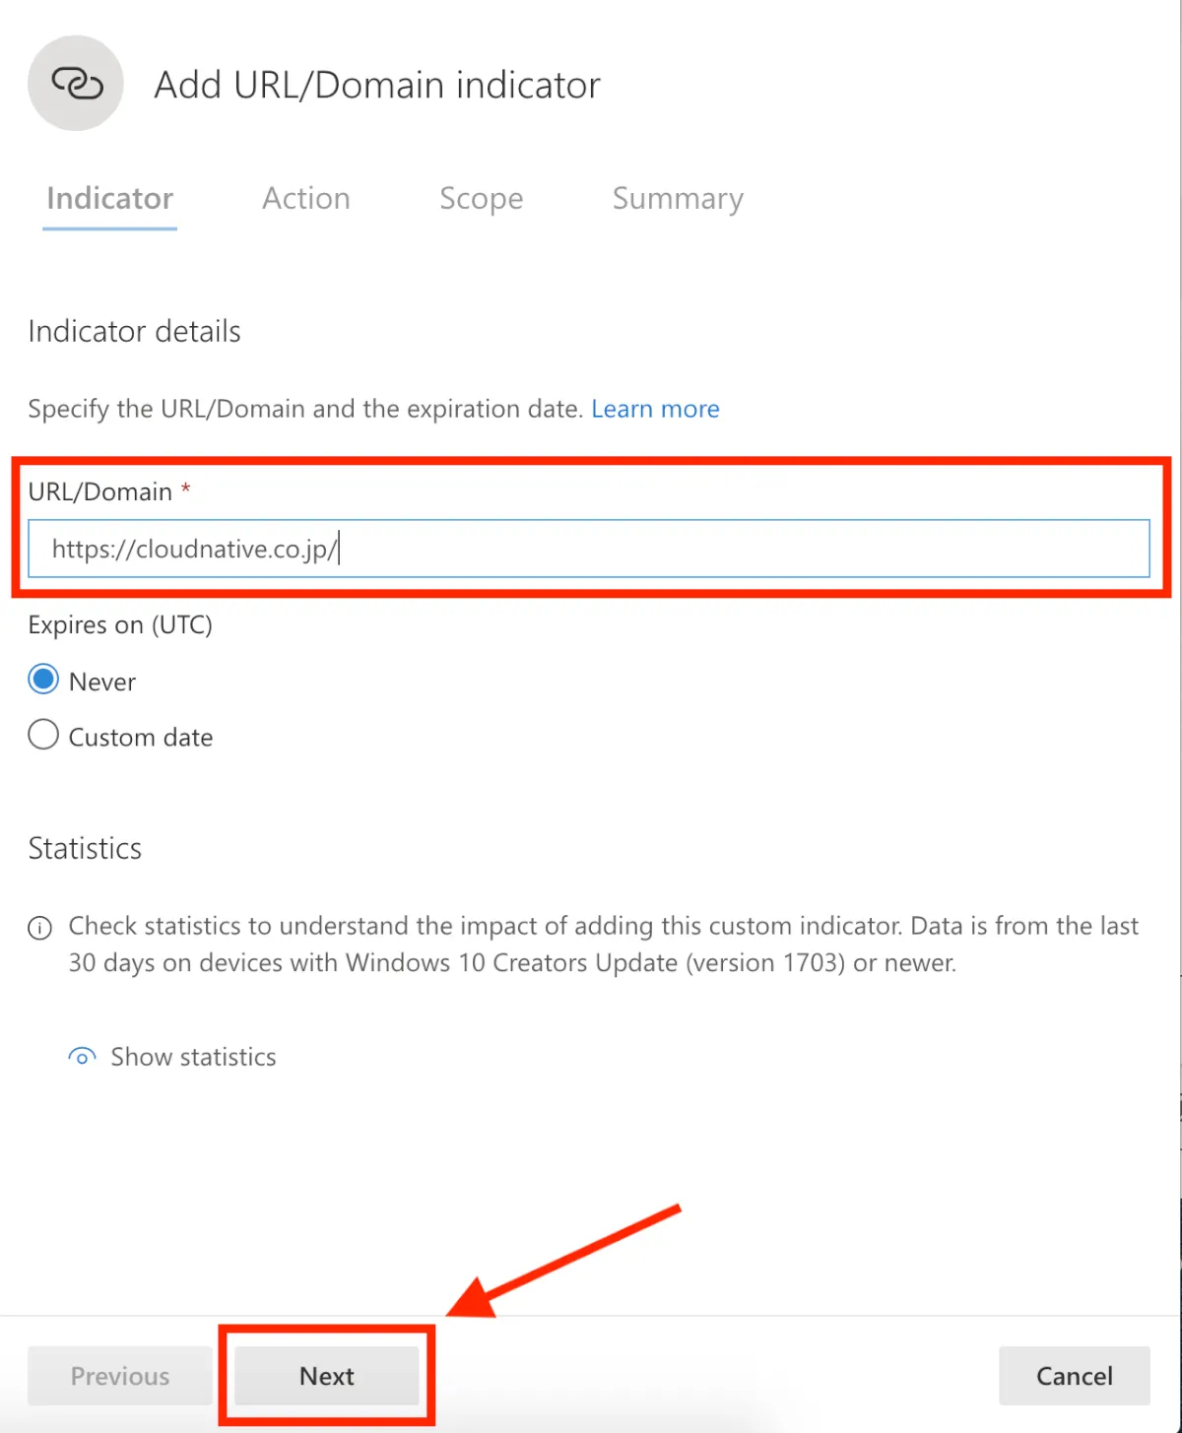The image size is (1182, 1433).
Task: Click the Show statistics text link
Action: tap(193, 1057)
